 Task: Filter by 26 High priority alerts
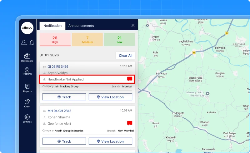[55, 40]
